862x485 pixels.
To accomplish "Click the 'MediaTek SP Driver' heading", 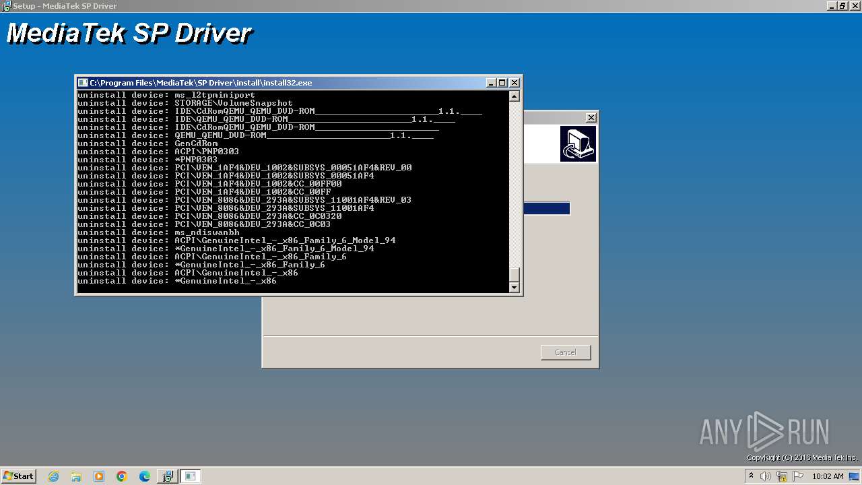I will pos(129,33).
